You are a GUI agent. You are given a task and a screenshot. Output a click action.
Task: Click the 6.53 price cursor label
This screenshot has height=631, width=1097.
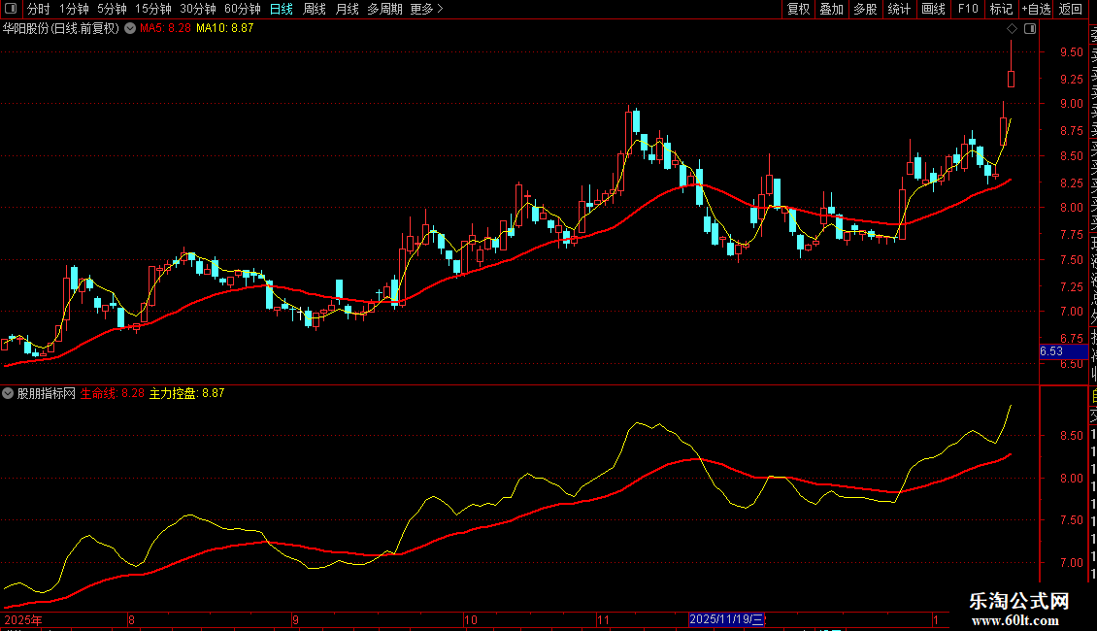(x=1063, y=351)
